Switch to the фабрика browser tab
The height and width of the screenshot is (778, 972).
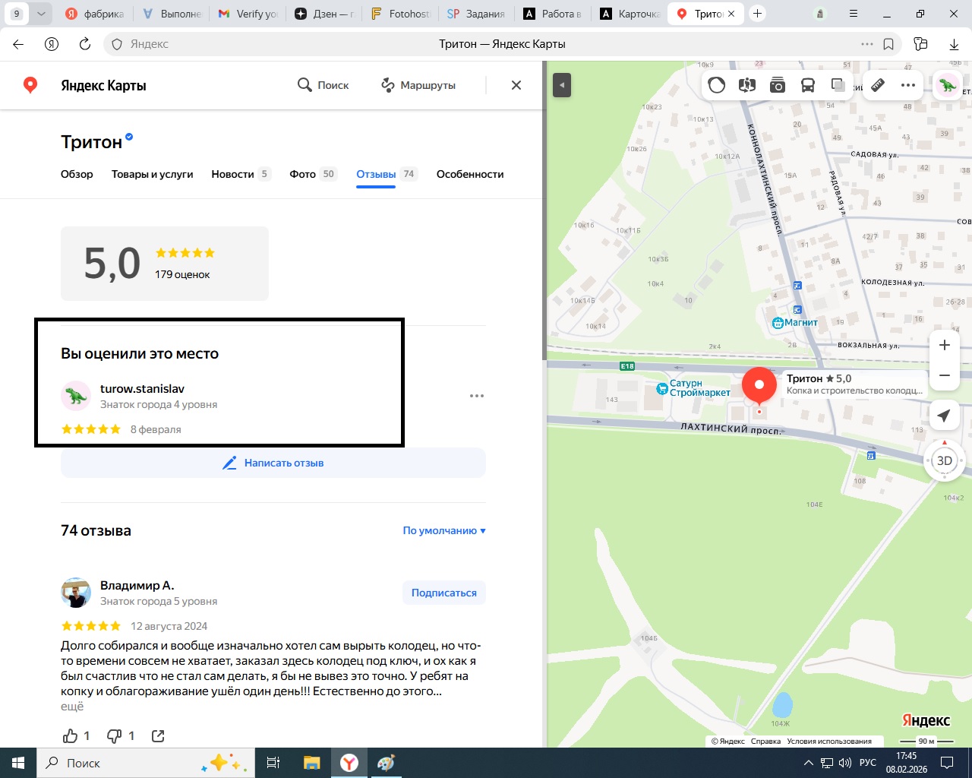click(x=95, y=14)
